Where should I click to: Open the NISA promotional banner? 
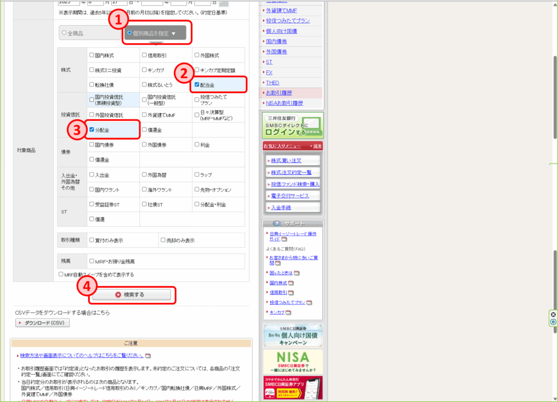pyautogui.click(x=293, y=362)
